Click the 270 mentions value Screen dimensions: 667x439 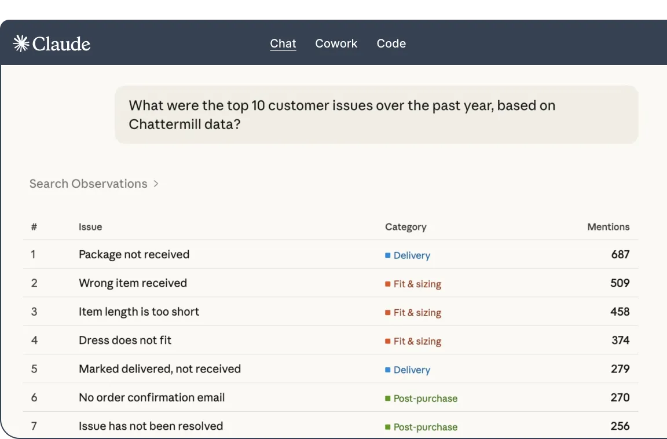click(x=620, y=397)
